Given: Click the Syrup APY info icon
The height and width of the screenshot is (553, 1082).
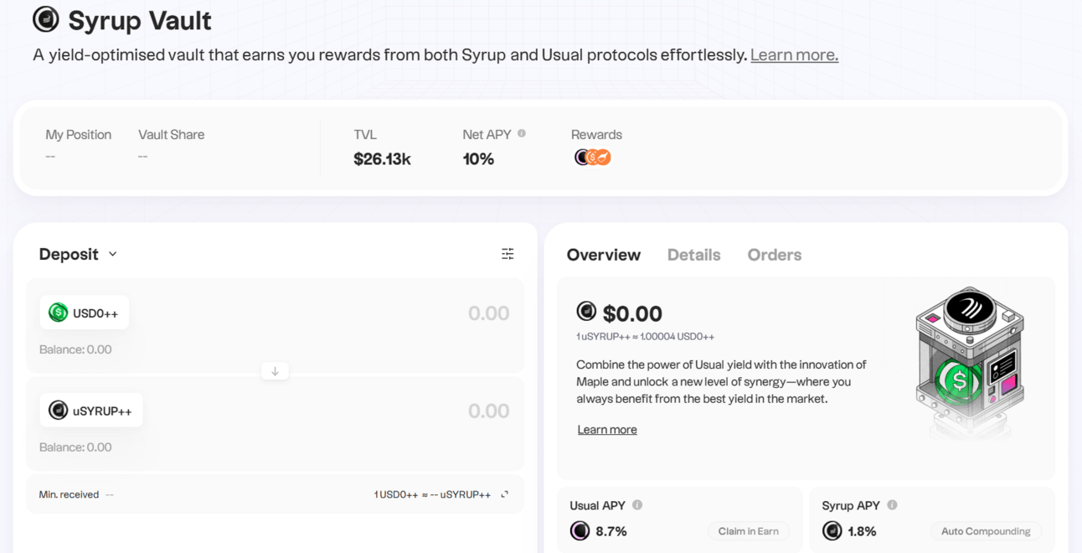Looking at the screenshot, I should click(892, 505).
